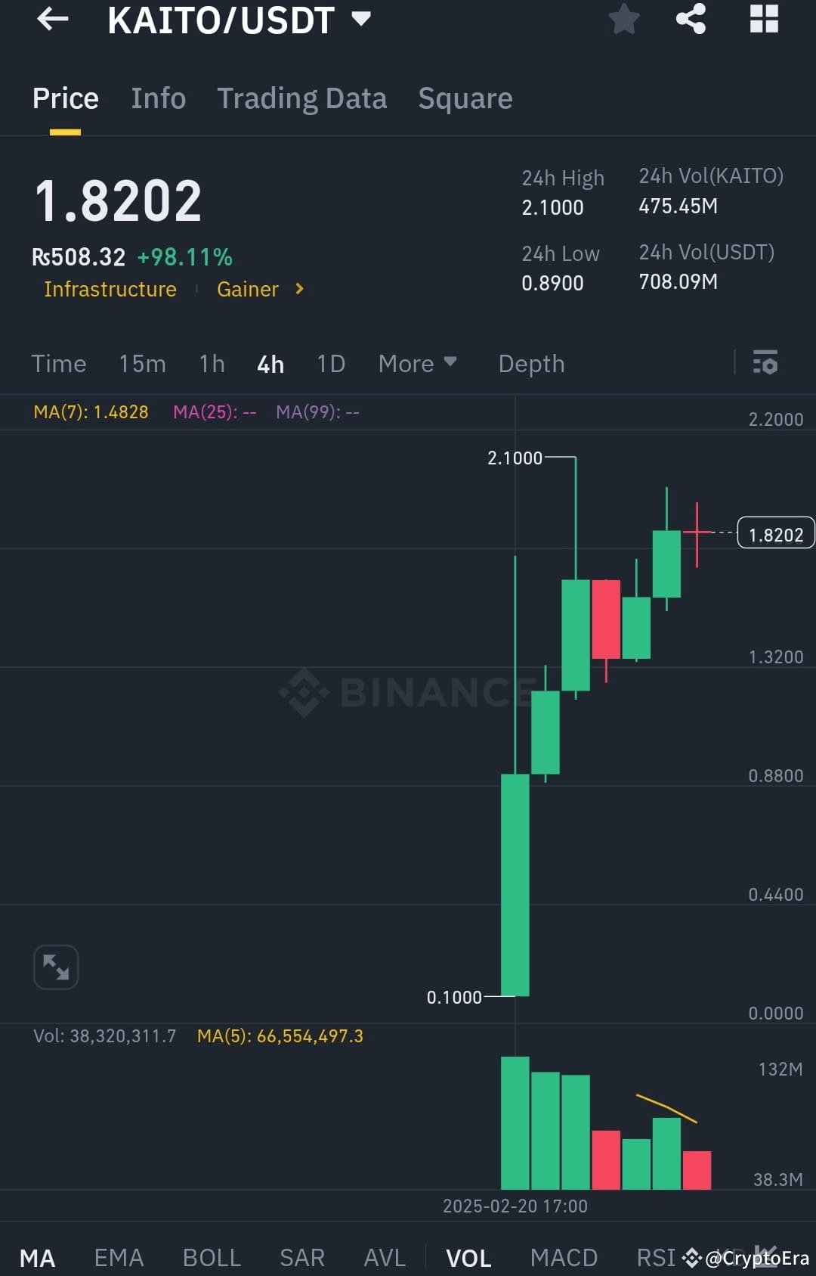Screen dimensions: 816x1276
Task: Open the KAITO/USDT pair selector dropdown
Action: click(x=361, y=20)
